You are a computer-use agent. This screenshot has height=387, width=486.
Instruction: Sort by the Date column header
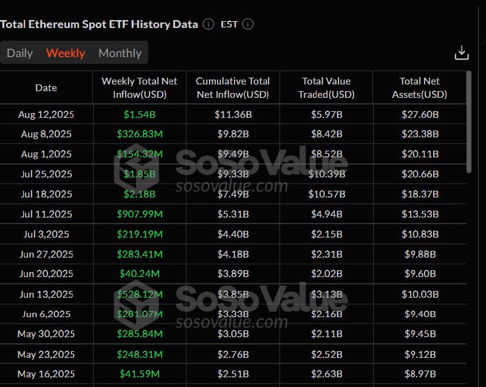pyautogui.click(x=46, y=87)
